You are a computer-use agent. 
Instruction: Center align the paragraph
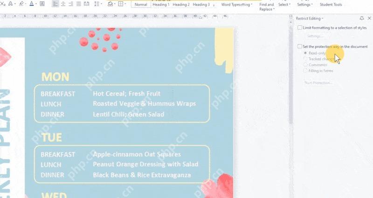point(63,4)
